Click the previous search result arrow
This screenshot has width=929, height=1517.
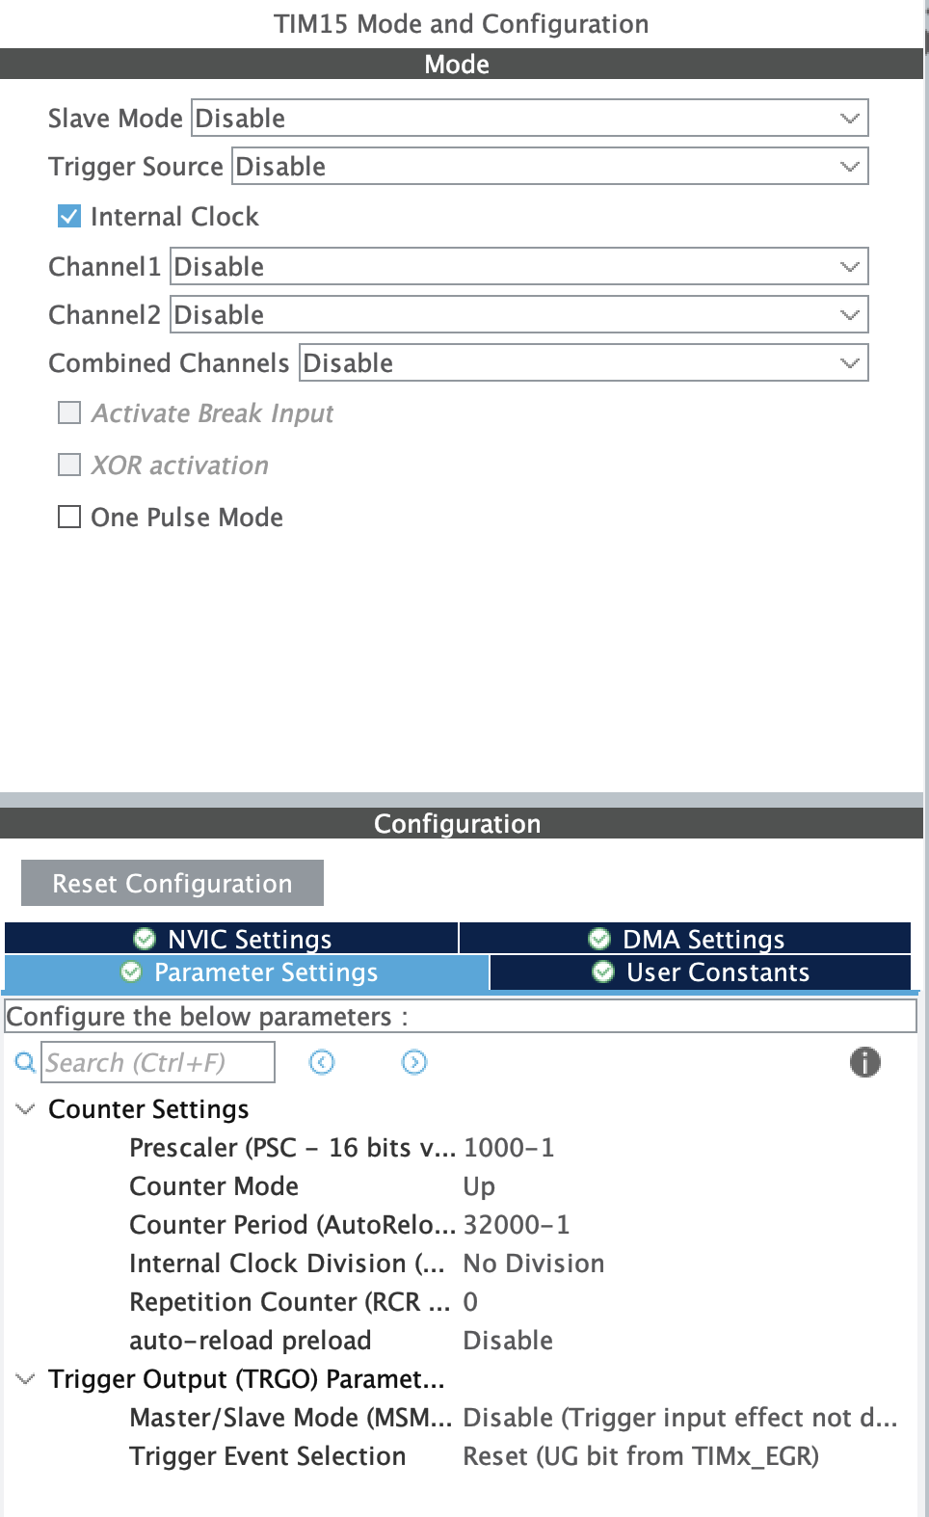pos(321,1062)
